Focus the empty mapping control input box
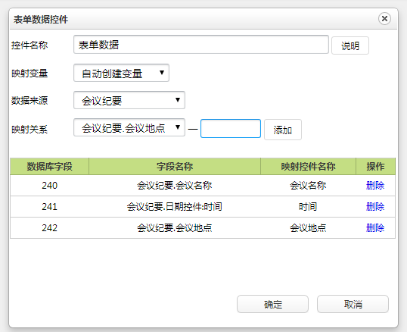Viewport: 407px width, 332px height. (231, 128)
